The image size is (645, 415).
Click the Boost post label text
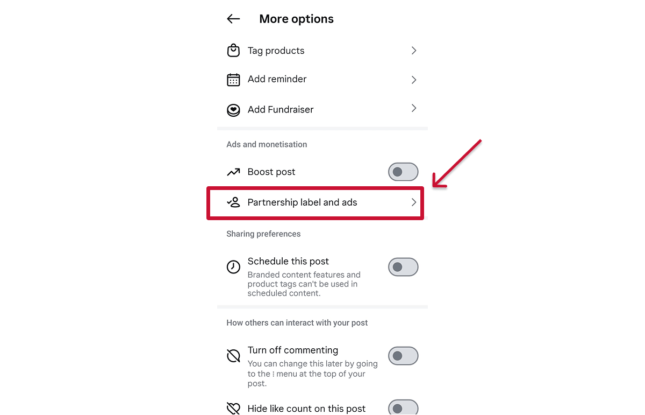(271, 172)
